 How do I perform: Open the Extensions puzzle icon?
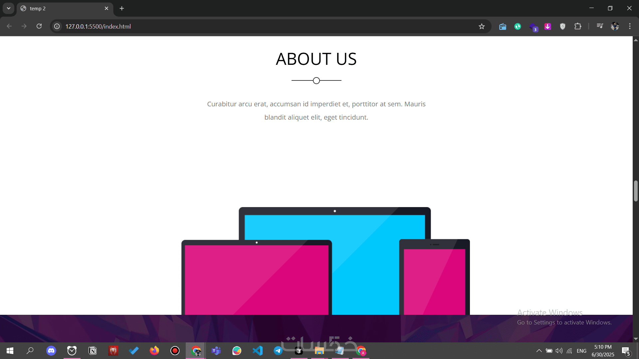tap(578, 26)
